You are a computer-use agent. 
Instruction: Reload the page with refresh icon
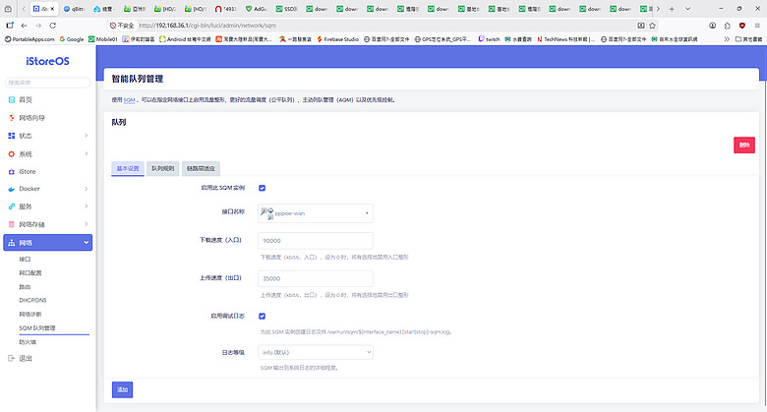[x=53, y=26]
